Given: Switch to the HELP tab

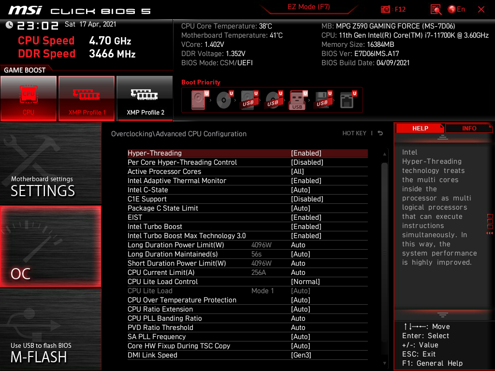Looking at the screenshot, I should tap(420, 128).
